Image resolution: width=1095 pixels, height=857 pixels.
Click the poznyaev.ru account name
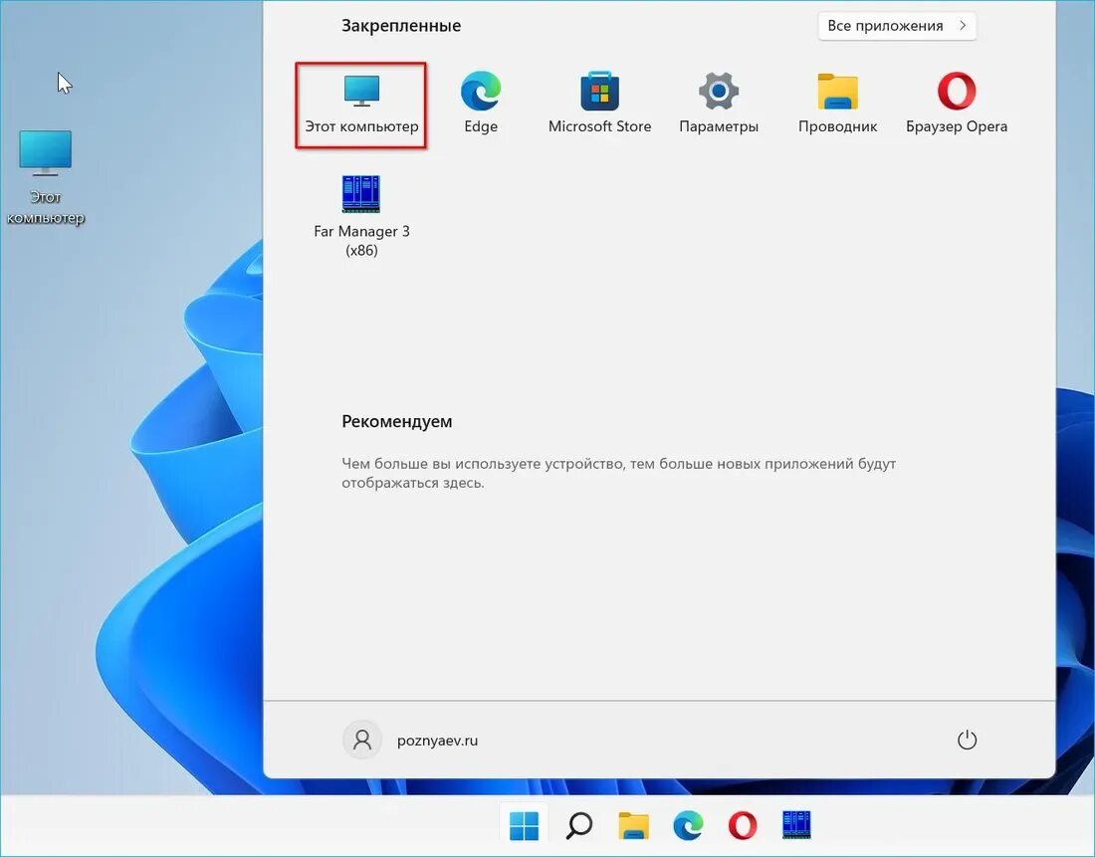[437, 741]
